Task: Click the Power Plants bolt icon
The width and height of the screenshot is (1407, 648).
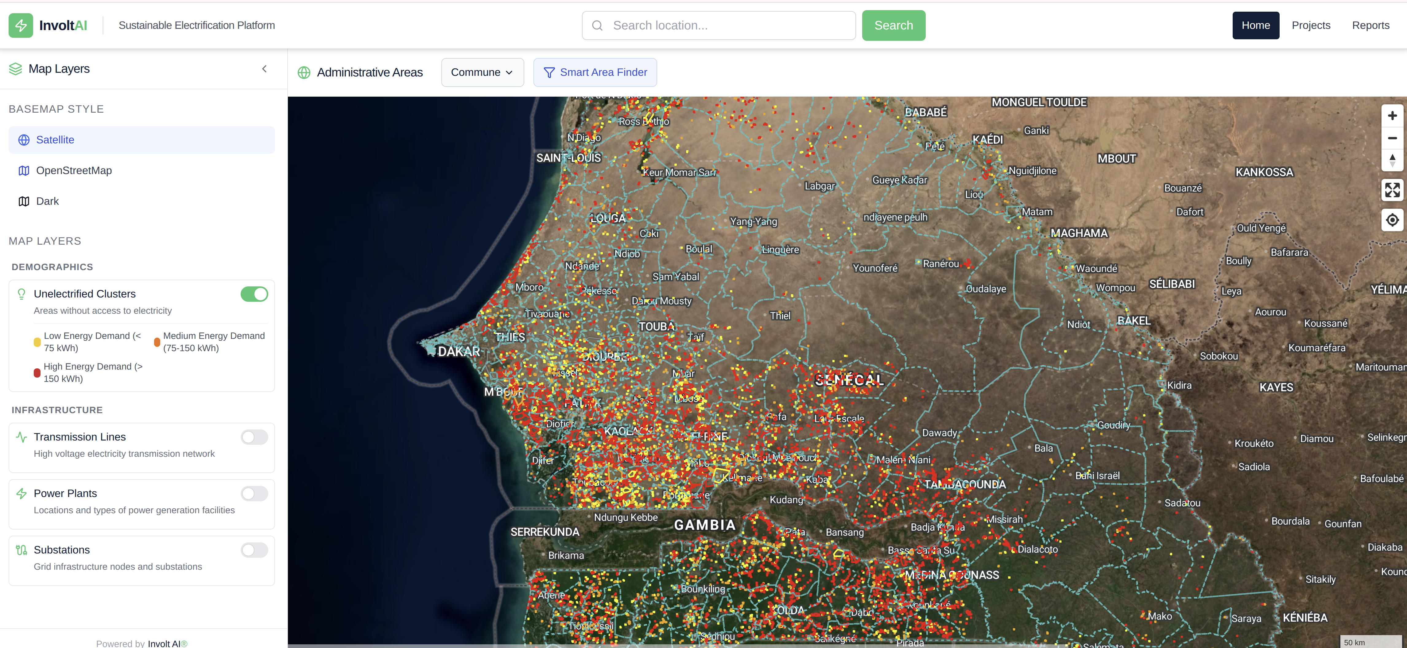Action: click(x=22, y=493)
